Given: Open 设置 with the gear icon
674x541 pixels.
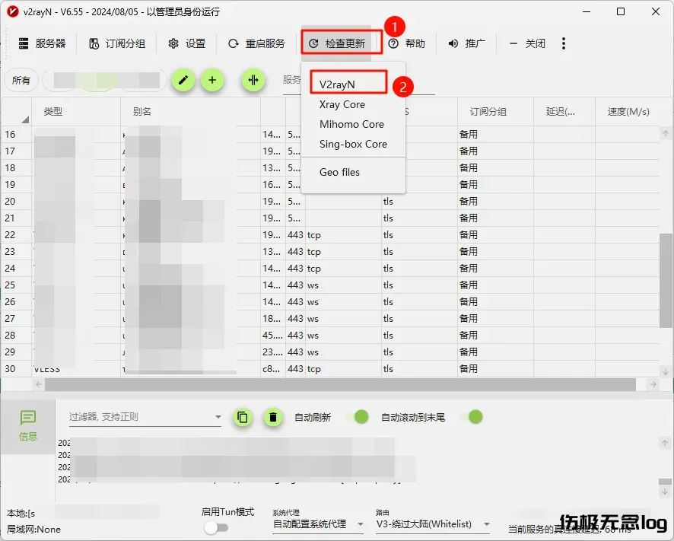Looking at the screenshot, I should [x=187, y=43].
